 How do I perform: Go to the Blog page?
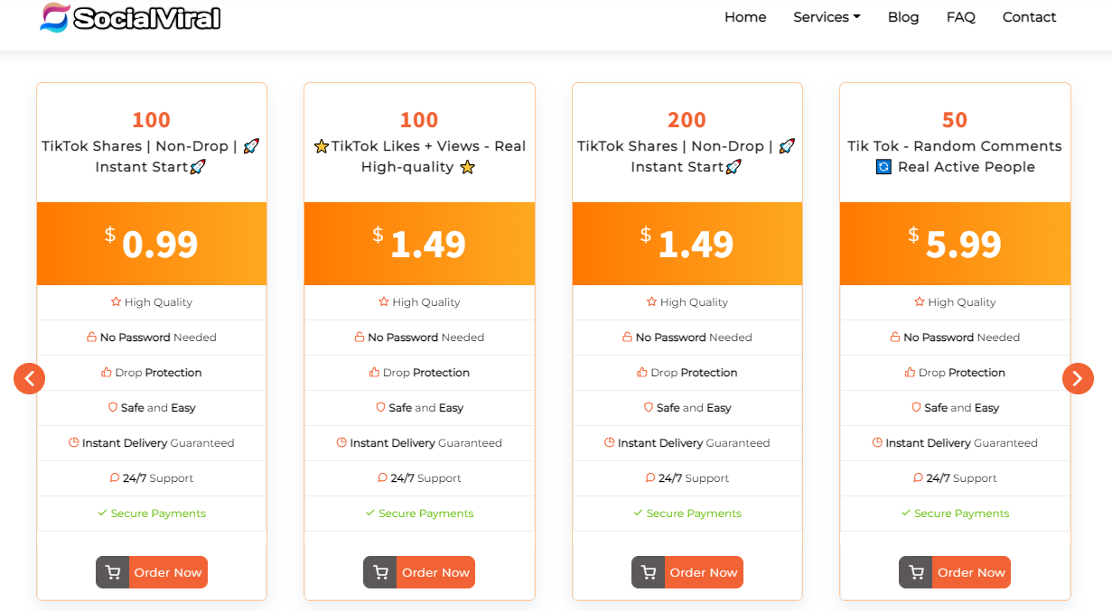point(903,17)
